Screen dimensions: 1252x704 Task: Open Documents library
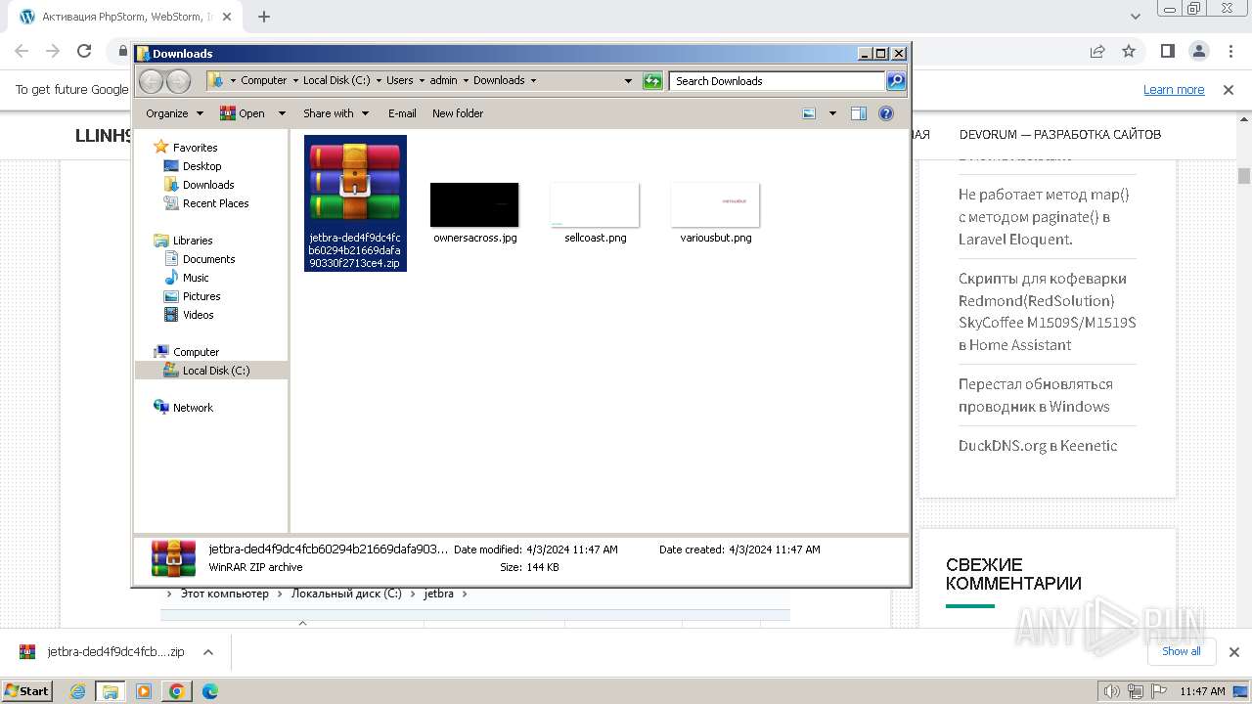tap(208, 259)
